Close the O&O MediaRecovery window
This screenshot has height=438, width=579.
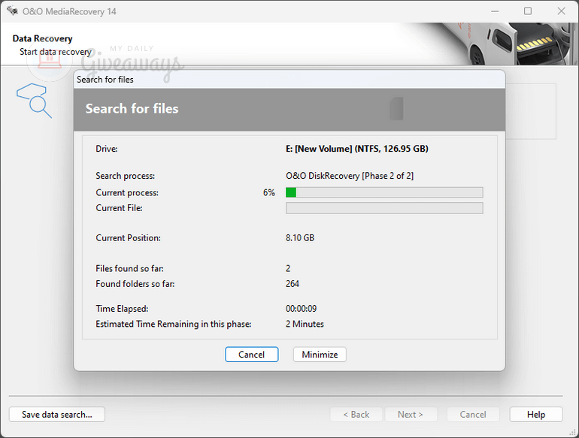[561, 11]
